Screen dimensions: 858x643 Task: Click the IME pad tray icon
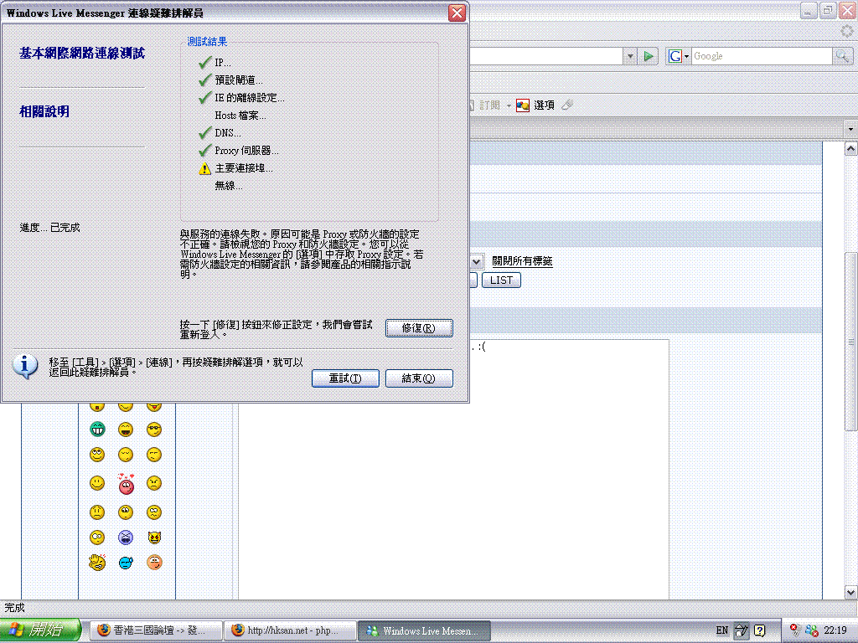click(741, 630)
